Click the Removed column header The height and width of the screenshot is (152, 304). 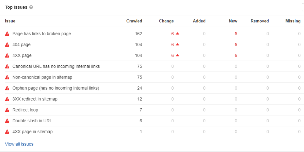coord(260,21)
